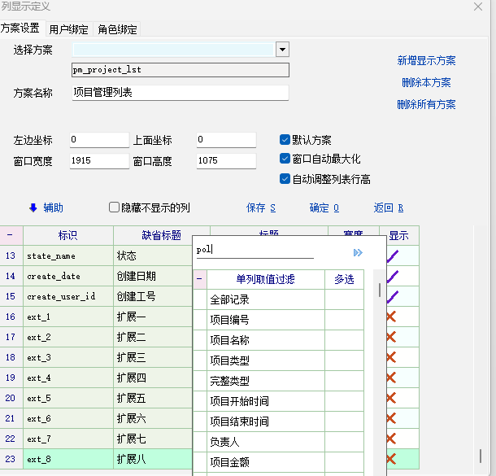Uncheck the 窗口自动最大化 checkbox
Viewport: 496px width, 476px height.
[x=285, y=158]
